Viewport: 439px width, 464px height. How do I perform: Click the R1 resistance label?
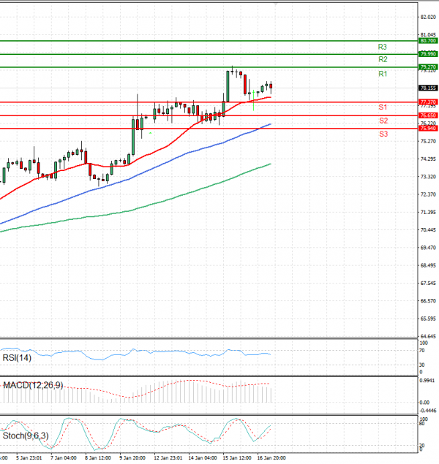[x=383, y=74]
